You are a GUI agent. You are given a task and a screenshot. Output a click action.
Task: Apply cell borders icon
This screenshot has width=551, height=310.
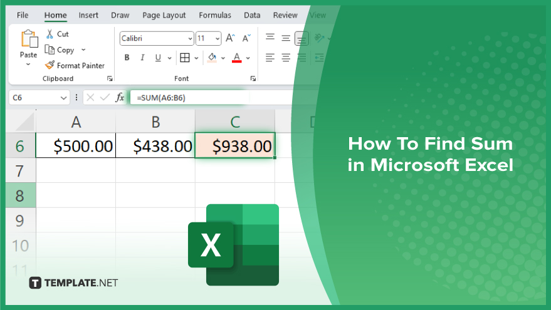point(184,58)
